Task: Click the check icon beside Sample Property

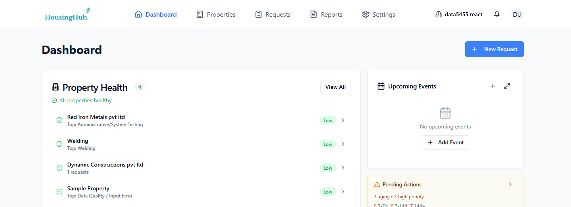Action: [59, 192]
